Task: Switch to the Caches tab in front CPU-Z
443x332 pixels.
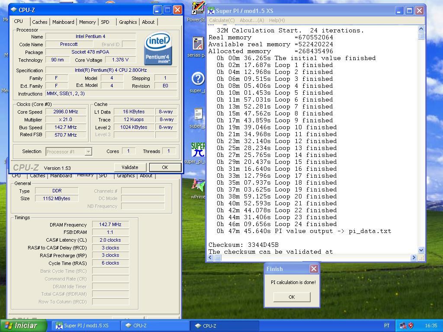Action: (x=39, y=22)
